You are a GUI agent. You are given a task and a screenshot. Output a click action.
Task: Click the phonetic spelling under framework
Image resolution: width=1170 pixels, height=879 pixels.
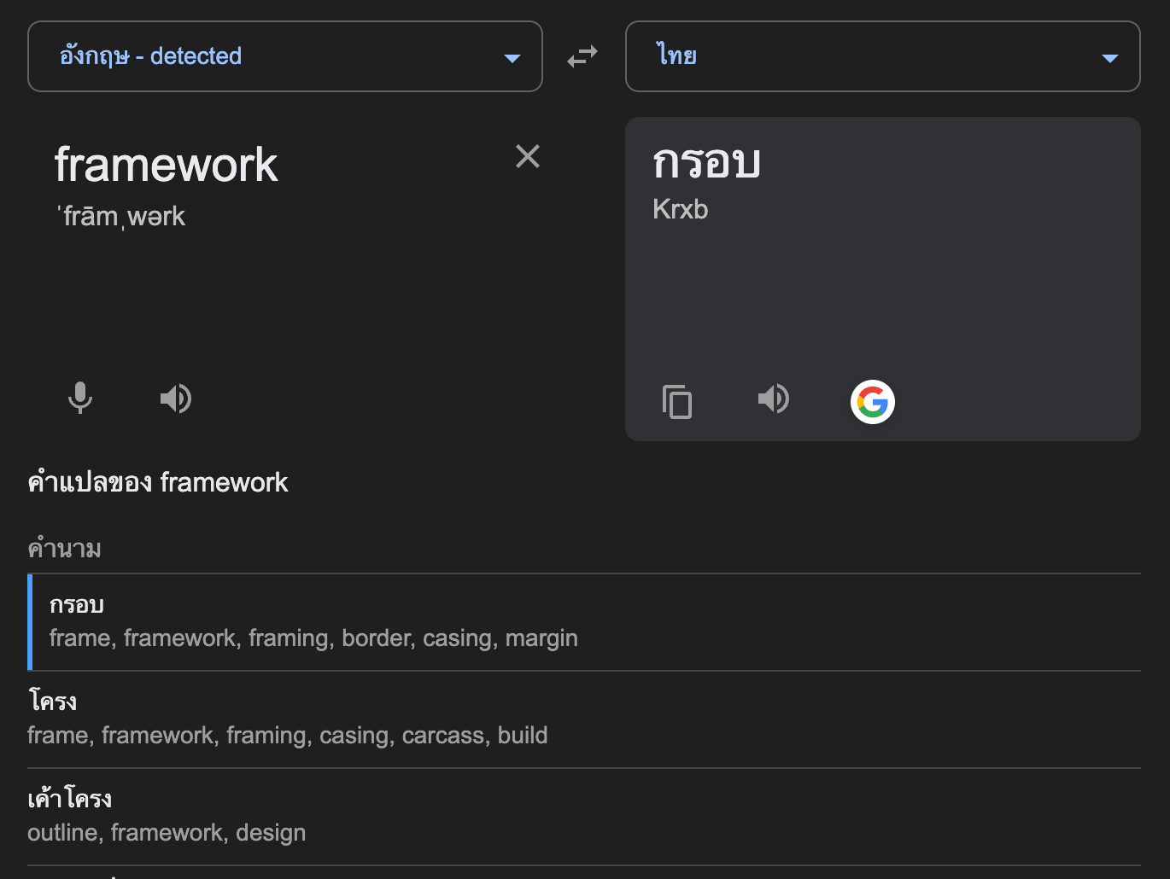click(121, 217)
